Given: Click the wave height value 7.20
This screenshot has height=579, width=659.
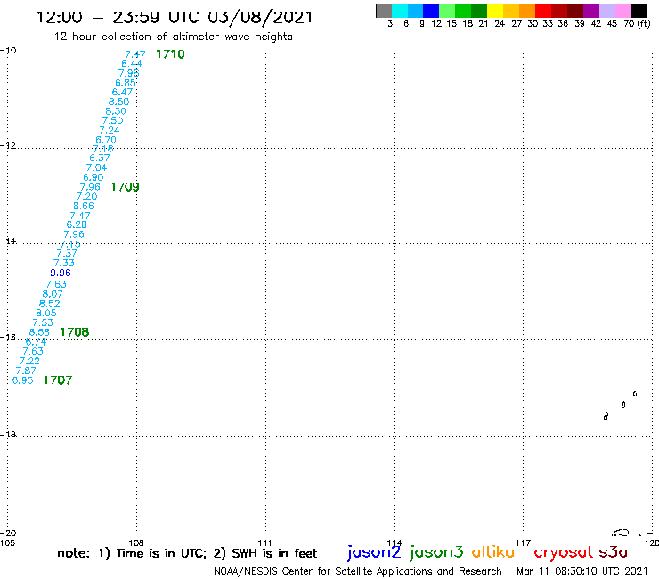Looking at the screenshot, I should [86, 196].
